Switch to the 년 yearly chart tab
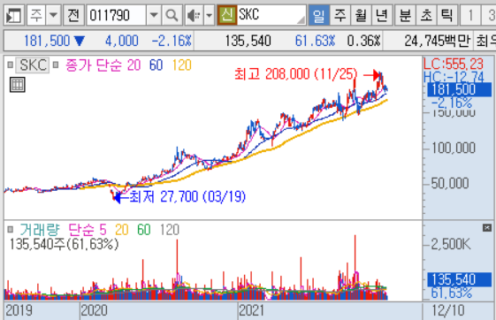 (382, 15)
